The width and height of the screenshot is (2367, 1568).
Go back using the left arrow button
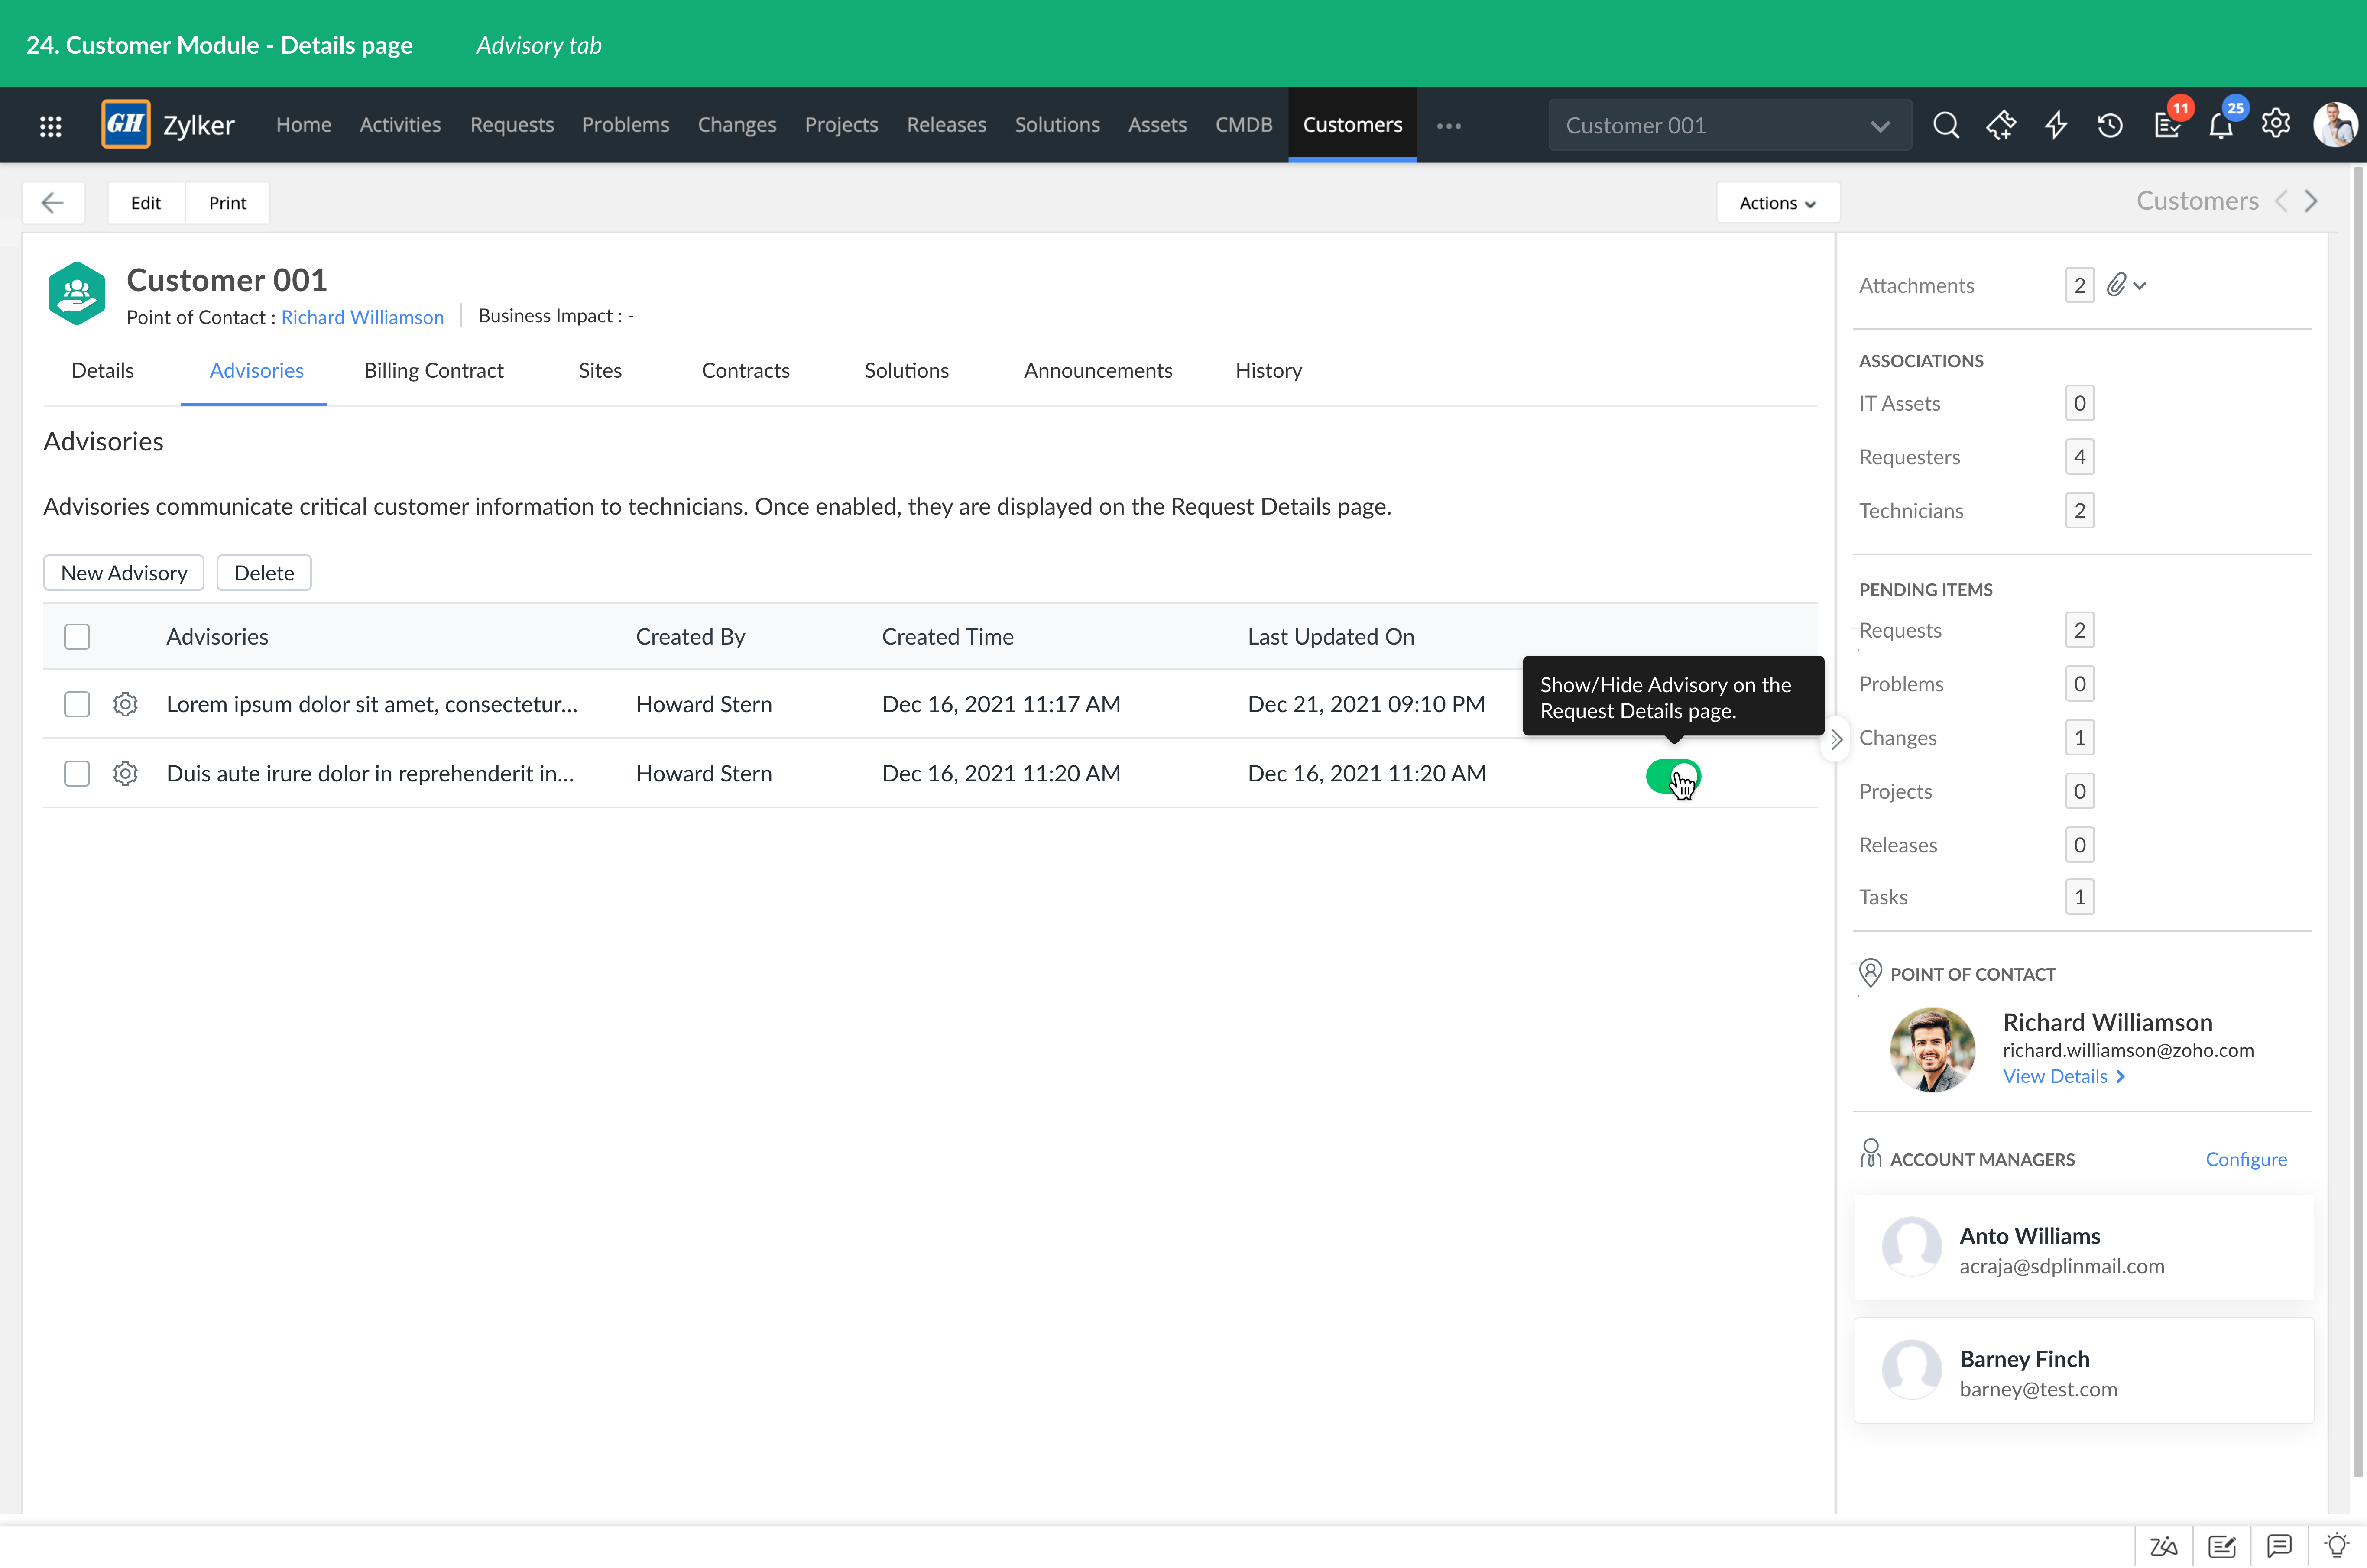(x=53, y=203)
